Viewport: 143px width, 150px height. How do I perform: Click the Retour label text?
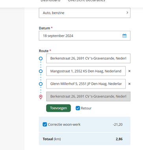(86, 108)
